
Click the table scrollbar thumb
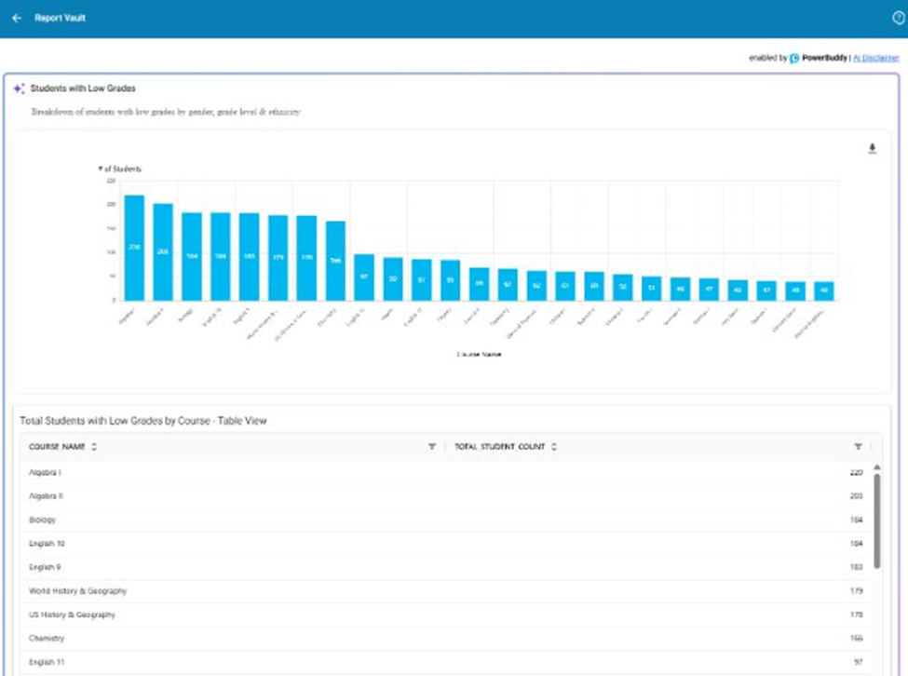[x=876, y=520]
